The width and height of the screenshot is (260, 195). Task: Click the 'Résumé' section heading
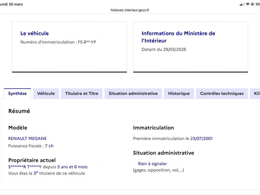click(x=19, y=111)
